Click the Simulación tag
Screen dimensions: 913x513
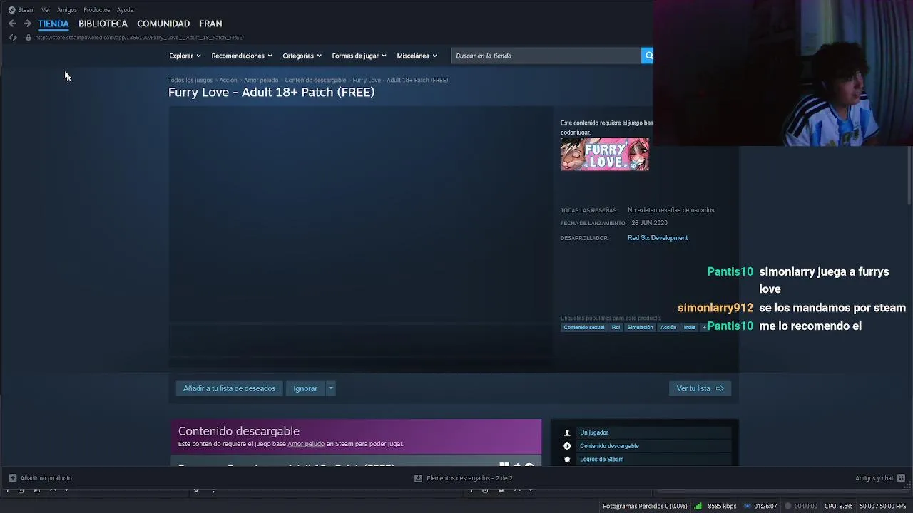coord(640,328)
